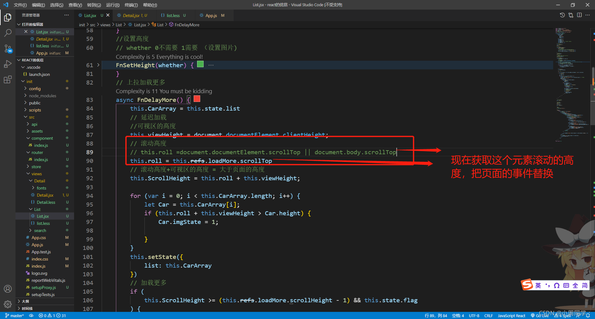Viewport: 595px width, 319px height.
Task: Open the Terminal menu
Action: click(131, 5)
